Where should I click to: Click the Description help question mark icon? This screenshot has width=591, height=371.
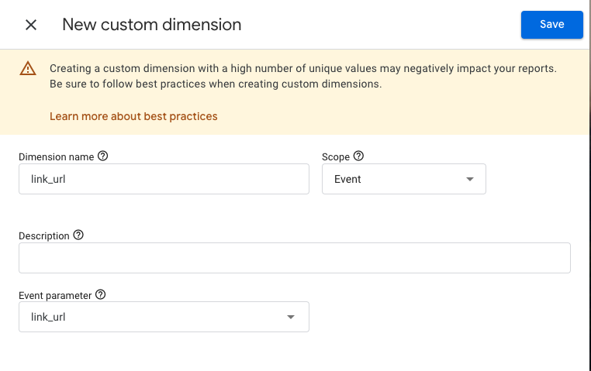(78, 235)
